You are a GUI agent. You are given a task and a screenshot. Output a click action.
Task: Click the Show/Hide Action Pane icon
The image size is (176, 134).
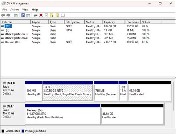28,16
